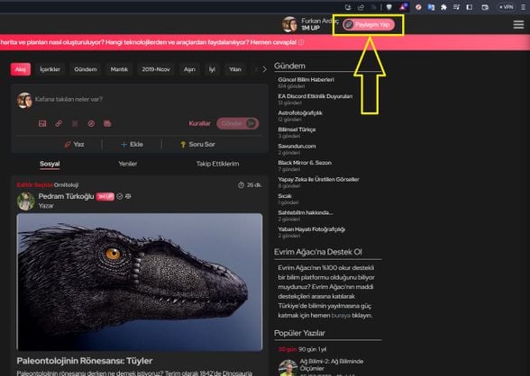Select the Gündem category chip
Image resolution: width=530 pixels, height=376 pixels.
tap(85, 69)
